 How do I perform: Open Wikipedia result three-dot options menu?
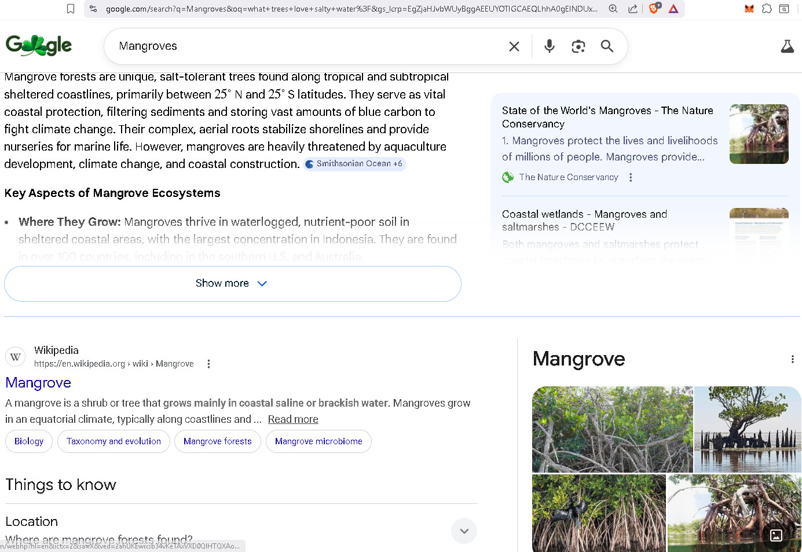pyautogui.click(x=208, y=364)
